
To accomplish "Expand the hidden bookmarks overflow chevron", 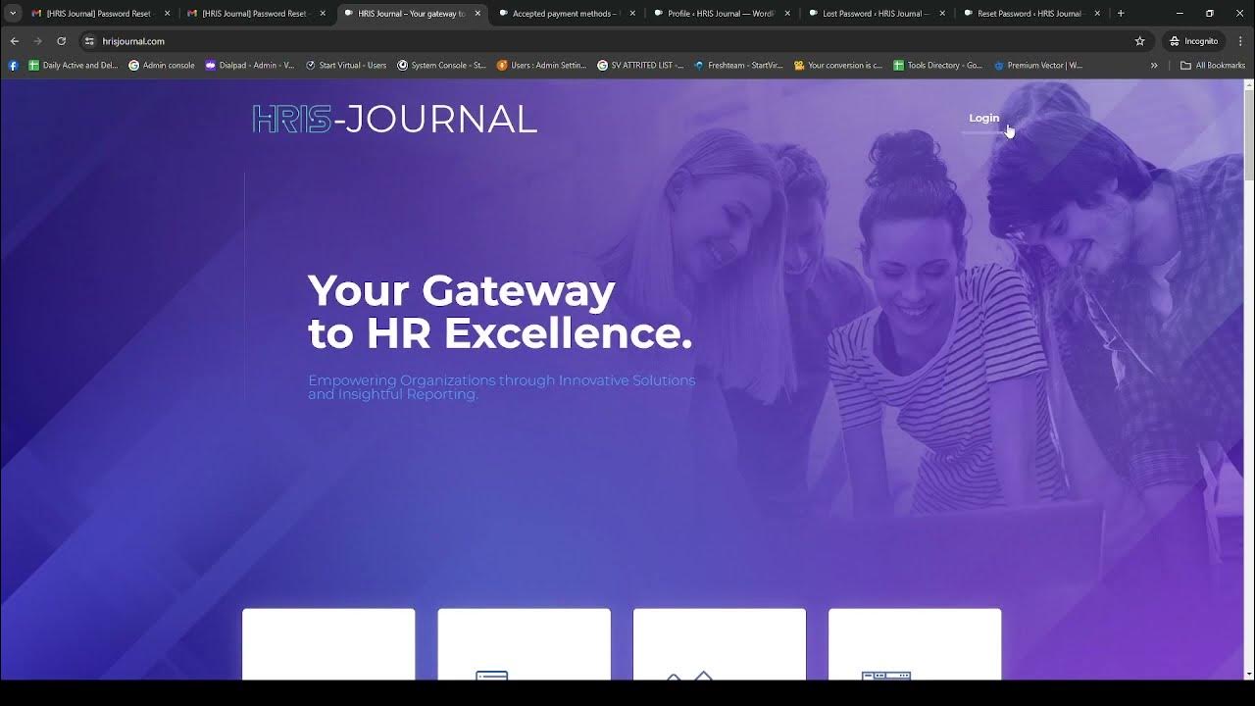I will point(1154,66).
